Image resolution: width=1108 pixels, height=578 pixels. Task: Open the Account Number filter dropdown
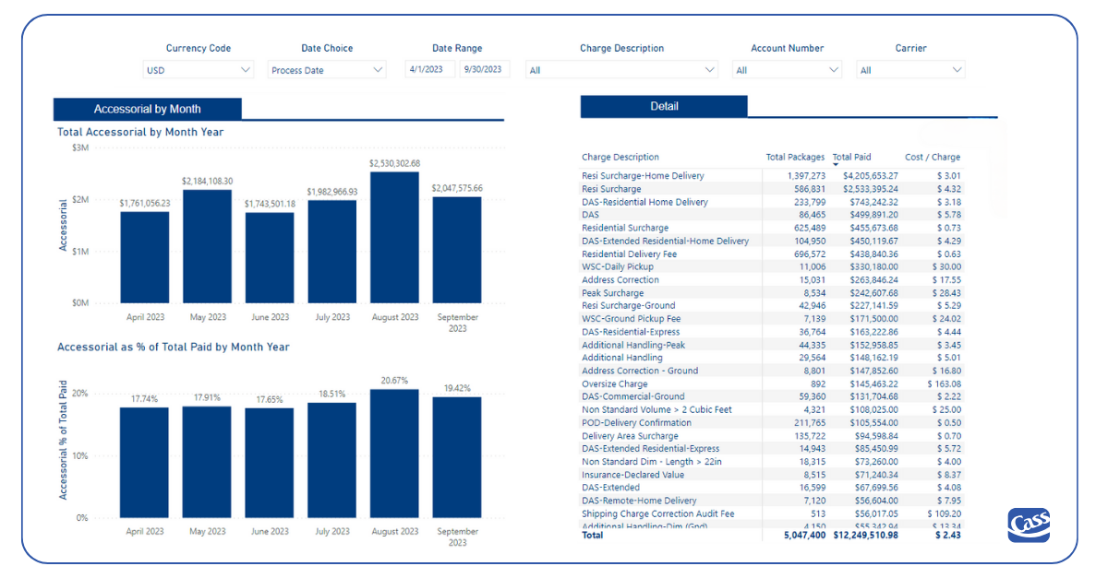787,68
